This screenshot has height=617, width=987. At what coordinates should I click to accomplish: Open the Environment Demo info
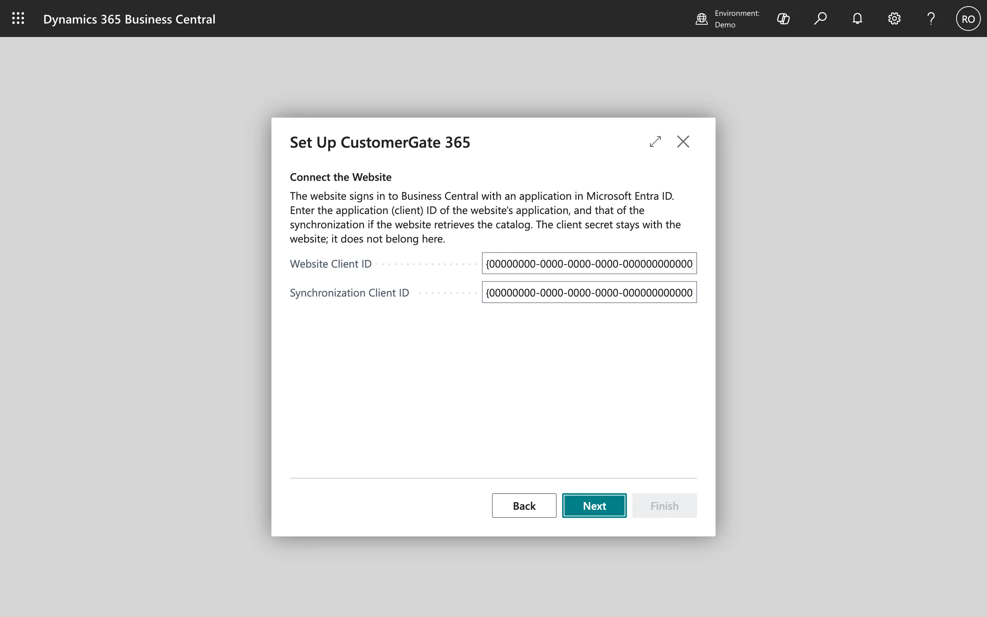pos(727,19)
